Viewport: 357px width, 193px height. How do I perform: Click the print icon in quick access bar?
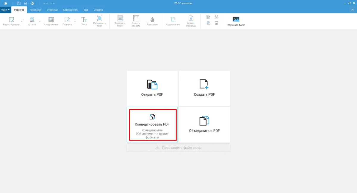(26, 3)
